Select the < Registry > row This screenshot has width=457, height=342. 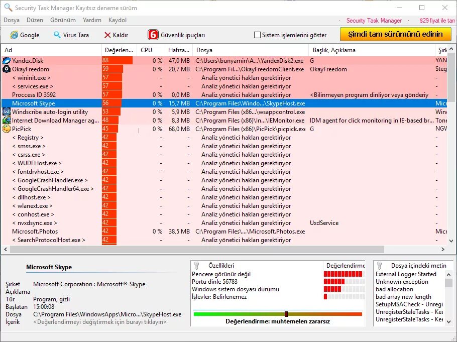pyautogui.click(x=224, y=138)
